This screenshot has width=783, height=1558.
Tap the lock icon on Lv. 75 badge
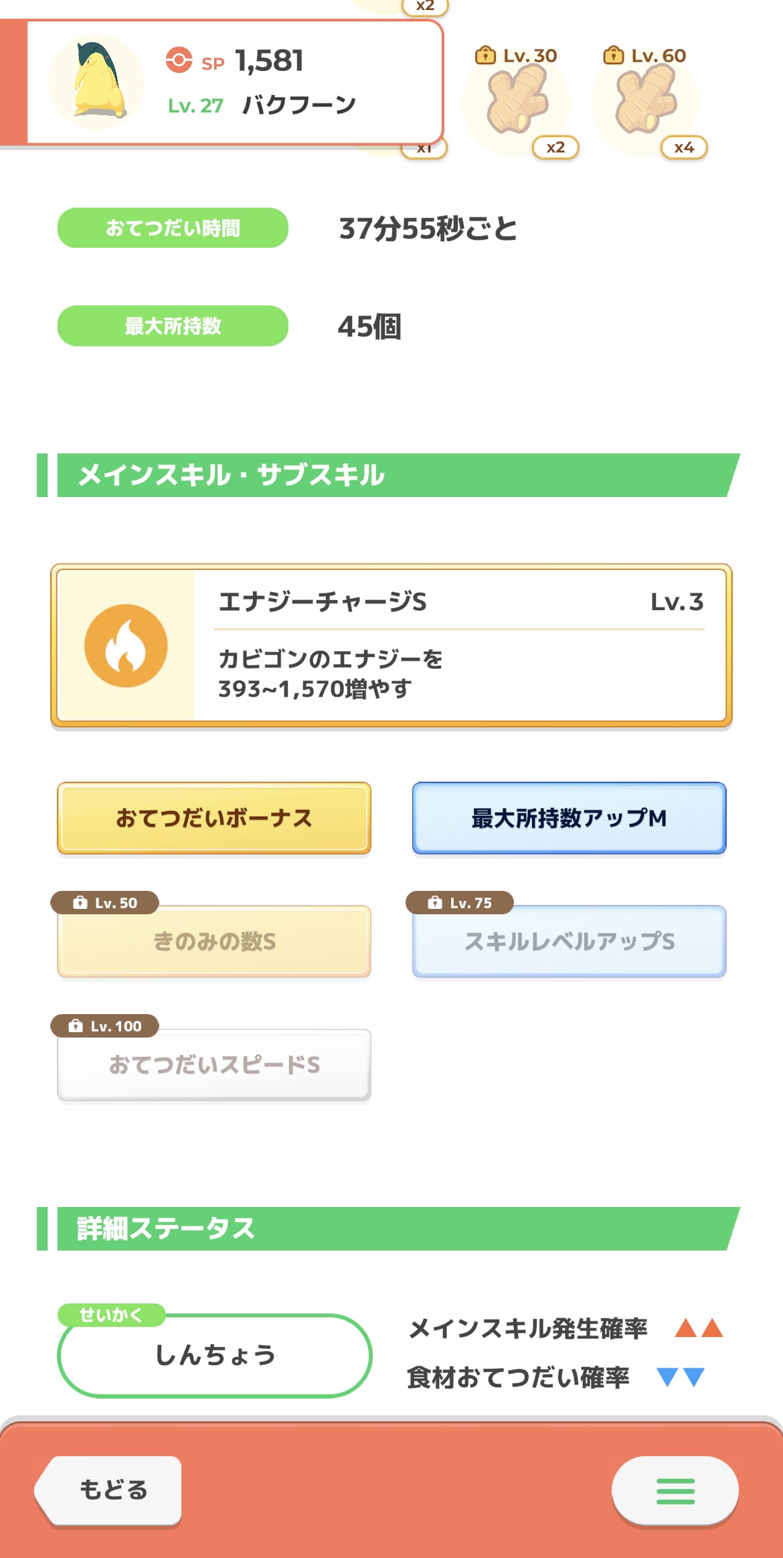click(435, 903)
